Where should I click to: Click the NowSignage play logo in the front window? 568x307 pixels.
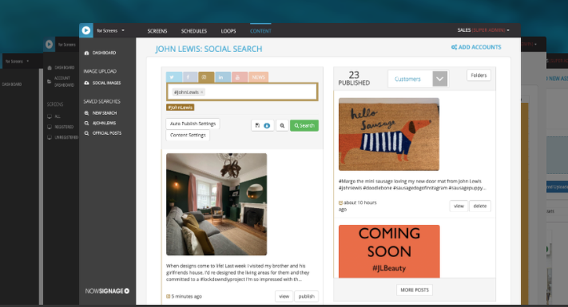click(x=86, y=31)
